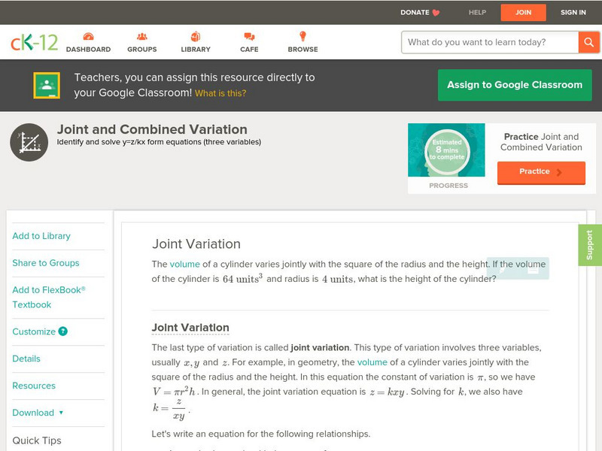This screenshot has width=602, height=451.
Task: Select Add to FlexBook Textbook link
Action: [x=49, y=297]
